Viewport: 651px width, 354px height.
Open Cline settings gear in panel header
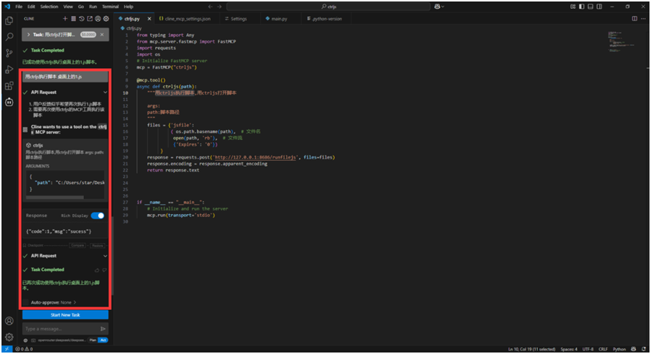pyautogui.click(x=106, y=19)
